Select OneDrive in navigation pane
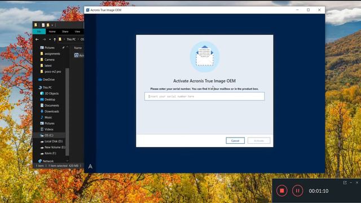This screenshot has height=203, width=361. point(49,80)
